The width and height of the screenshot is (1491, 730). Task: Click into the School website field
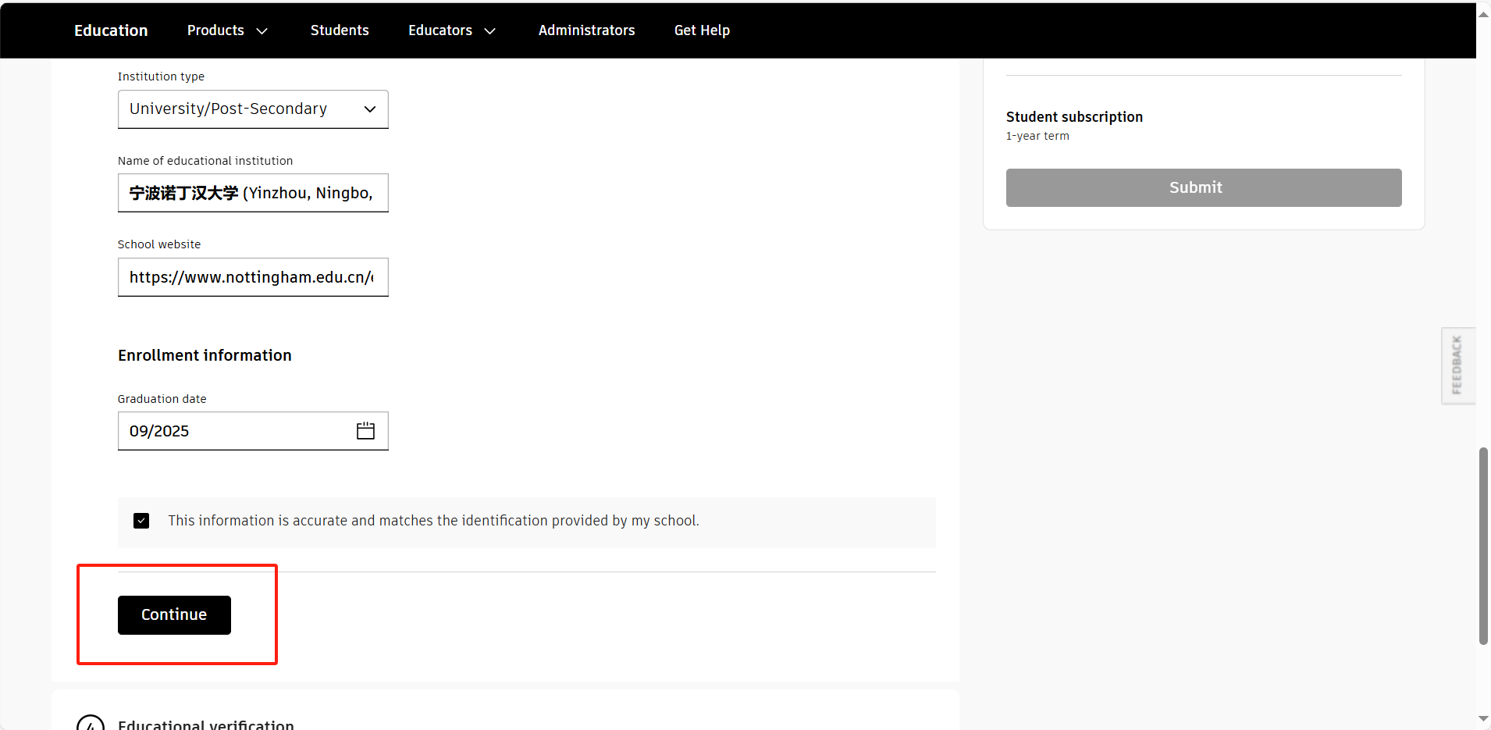tap(253, 277)
